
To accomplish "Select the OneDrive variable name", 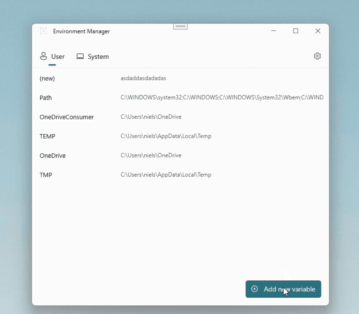I will (x=53, y=156).
